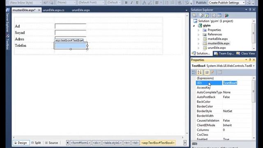Click the AutoPostBack property row

point(224,97)
